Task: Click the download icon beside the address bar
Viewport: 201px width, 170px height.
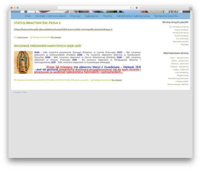Action: pos(137,8)
